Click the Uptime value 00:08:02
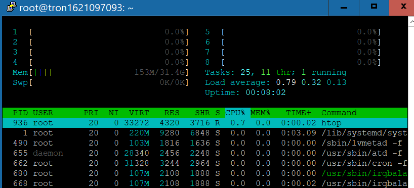Image resolution: width=414 pixels, height=188 pixels. pyautogui.click(x=266, y=92)
